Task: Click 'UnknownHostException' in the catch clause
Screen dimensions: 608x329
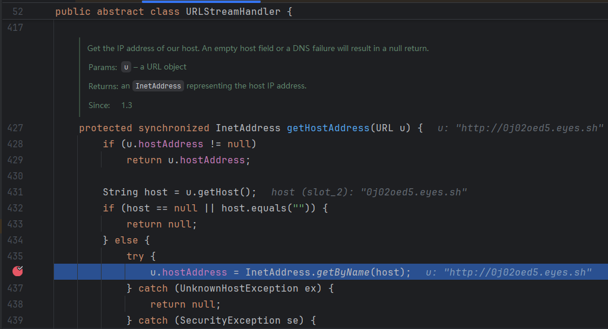Action: click(239, 288)
